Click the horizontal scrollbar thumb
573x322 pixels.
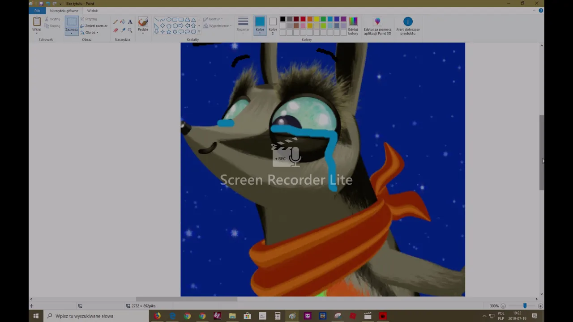[x=187, y=299]
